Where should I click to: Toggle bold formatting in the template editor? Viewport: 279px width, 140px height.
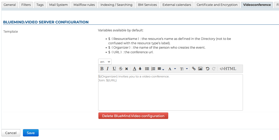[x=102, y=69]
